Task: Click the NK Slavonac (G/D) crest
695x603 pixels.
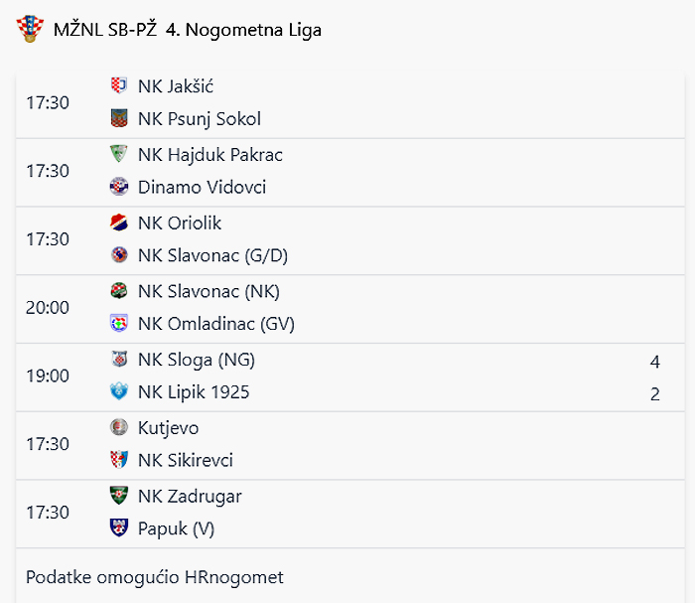Action: [119, 254]
